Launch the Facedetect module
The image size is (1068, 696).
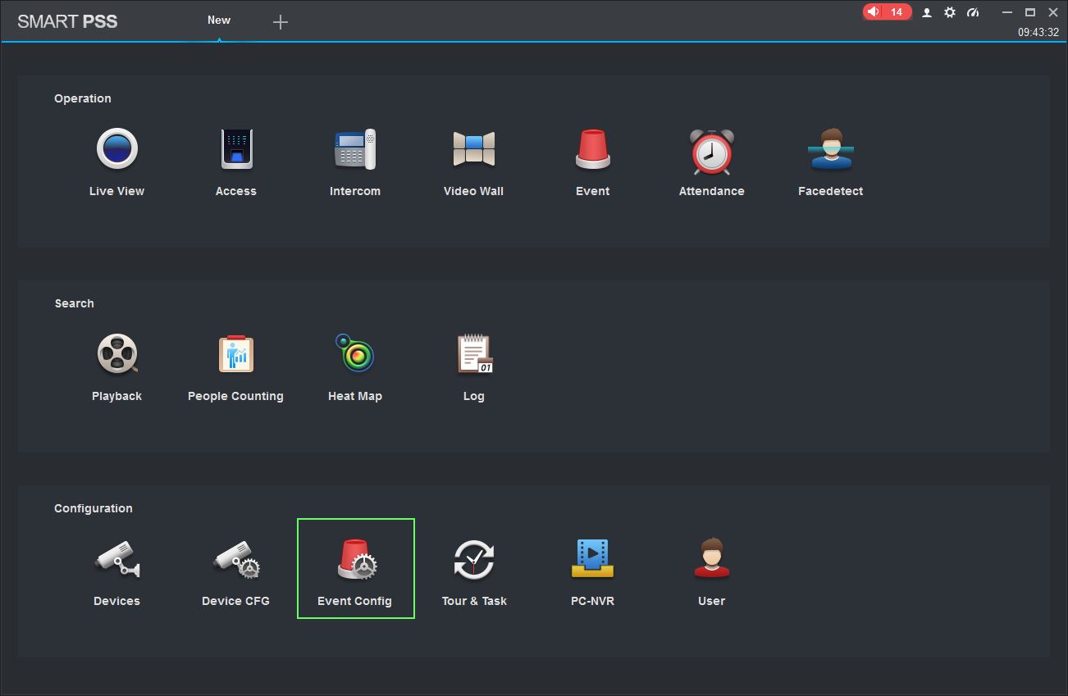click(x=830, y=162)
